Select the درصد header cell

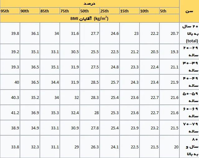[90, 3]
